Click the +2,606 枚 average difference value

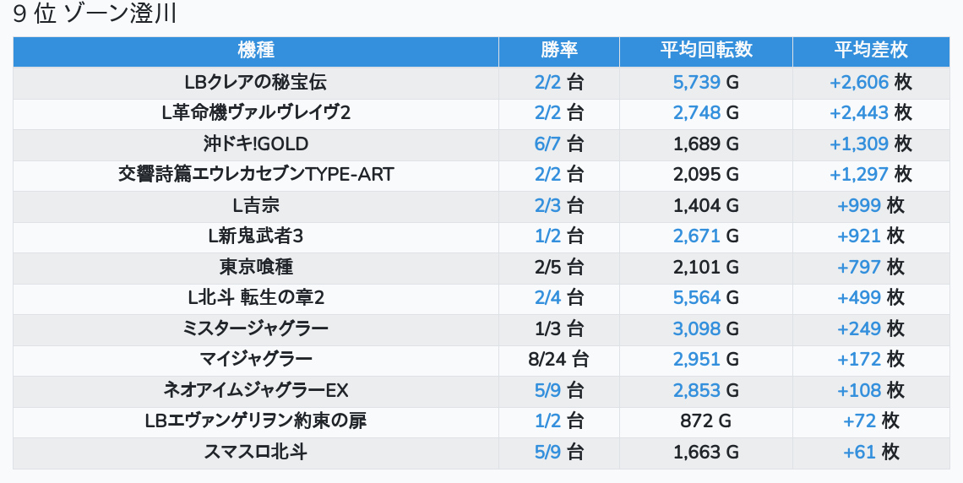(x=870, y=82)
